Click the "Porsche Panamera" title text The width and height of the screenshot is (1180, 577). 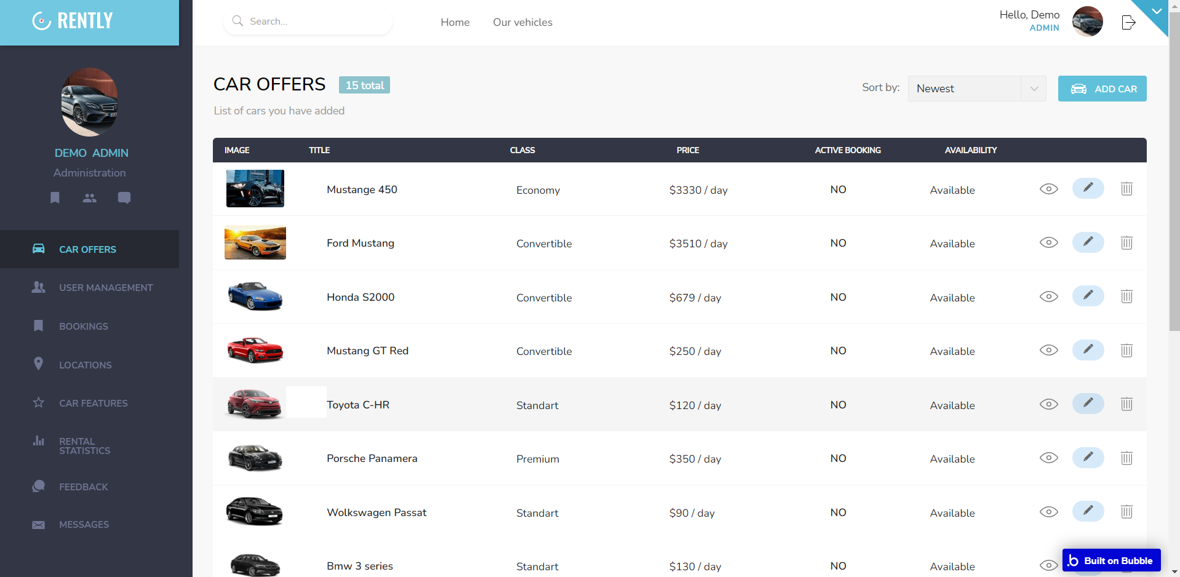(x=372, y=458)
